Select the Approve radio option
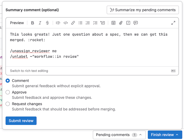Screen dimensions: 184x140 (x=8, y=92)
